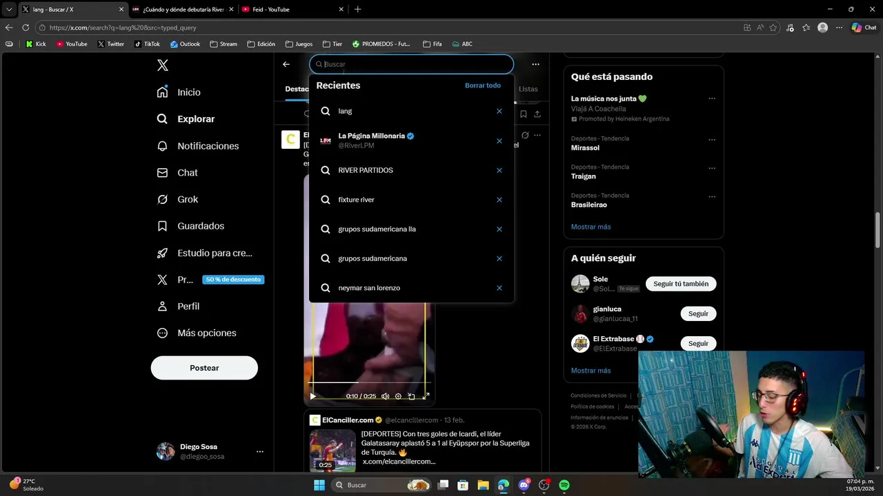883x496 pixels.
Task: Follow gianluca with Seguir button
Action: tap(698, 313)
